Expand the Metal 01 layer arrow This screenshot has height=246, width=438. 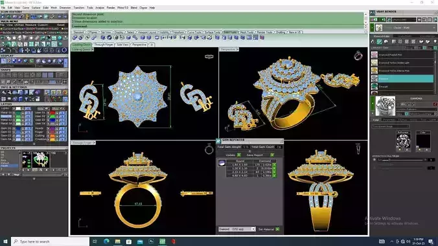point(14,113)
